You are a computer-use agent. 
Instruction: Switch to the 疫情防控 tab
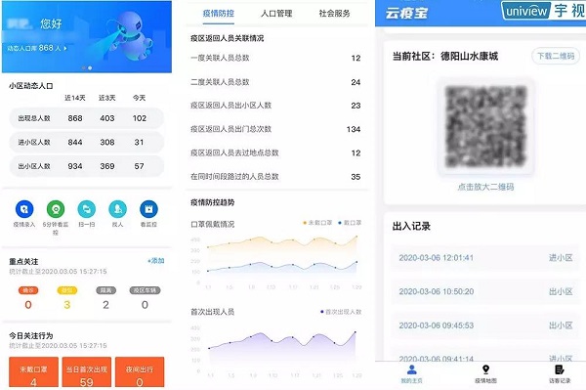pos(218,14)
